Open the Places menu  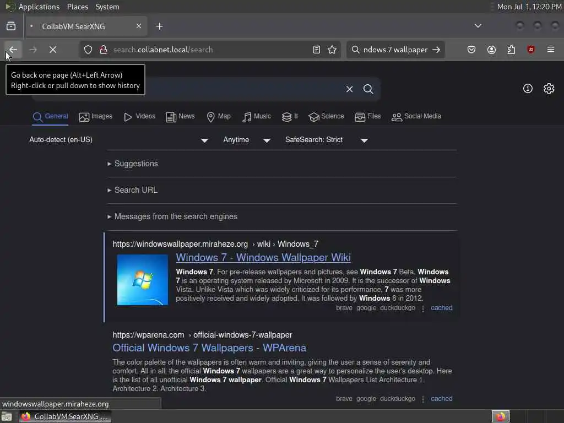click(77, 7)
